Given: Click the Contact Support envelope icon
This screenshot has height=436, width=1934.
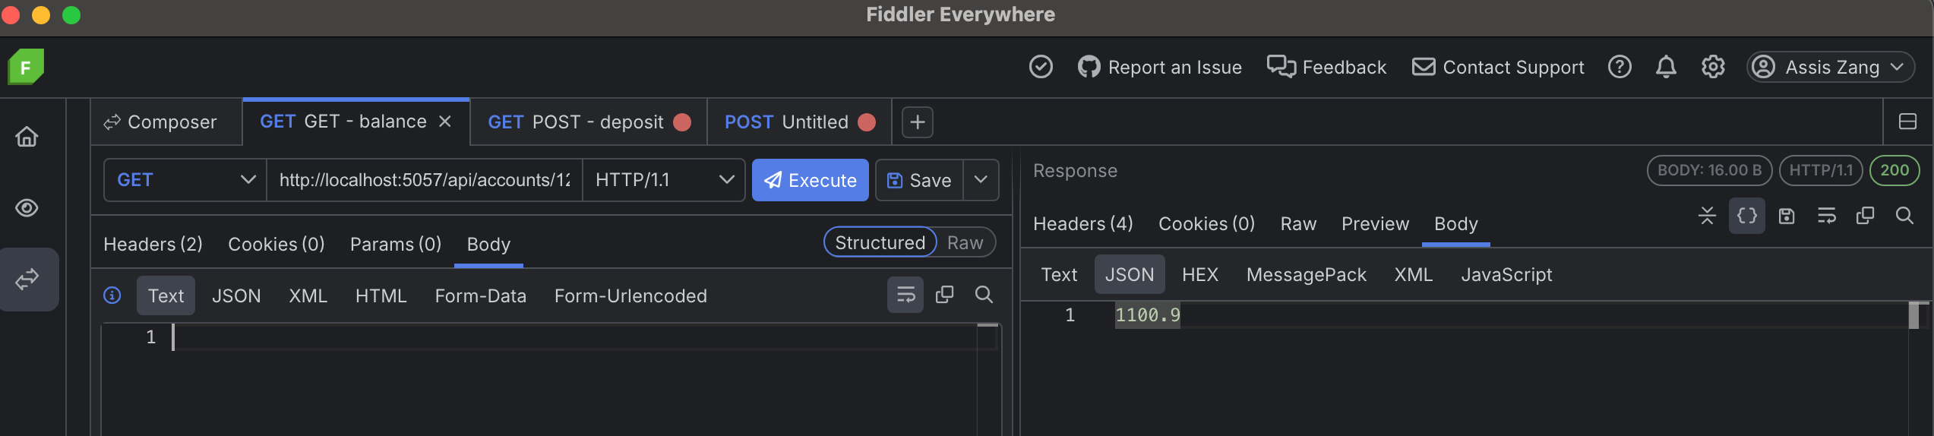Looking at the screenshot, I should (1424, 67).
